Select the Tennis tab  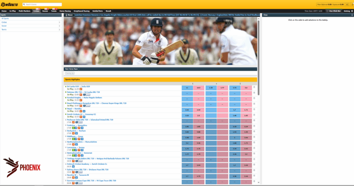point(54,11)
